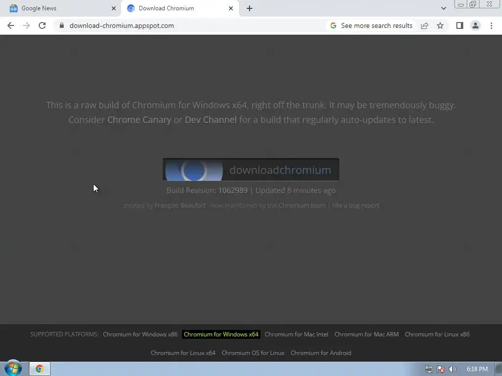Open the Chrome profile avatar
502x376 pixels.
pos(476,25)
